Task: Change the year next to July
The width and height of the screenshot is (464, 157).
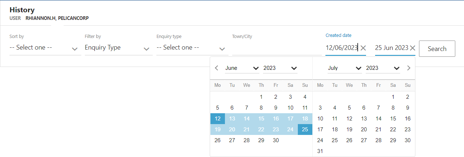Action: point(383,68)
